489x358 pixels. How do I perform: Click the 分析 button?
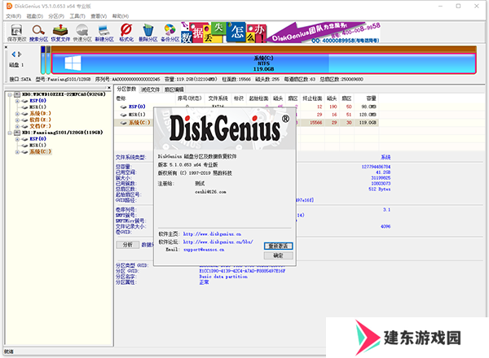pos(128,245)
